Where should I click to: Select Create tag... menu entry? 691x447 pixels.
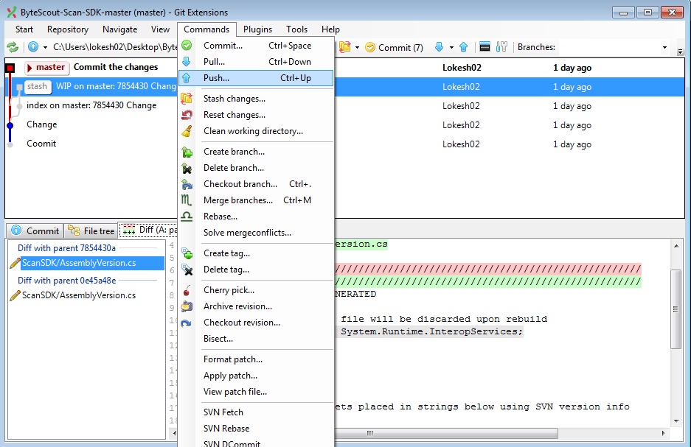click(x=256, y=253)
